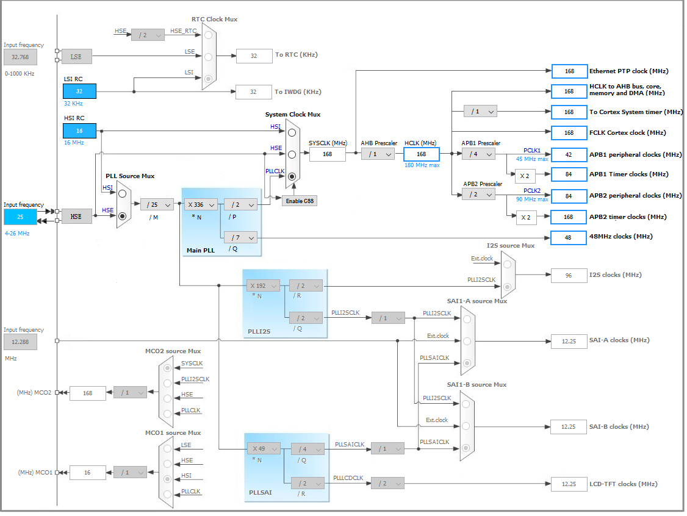Edit the HSE input frequency value 25
The height and width of the screenshot is (516, 687).
coord(20,217)
